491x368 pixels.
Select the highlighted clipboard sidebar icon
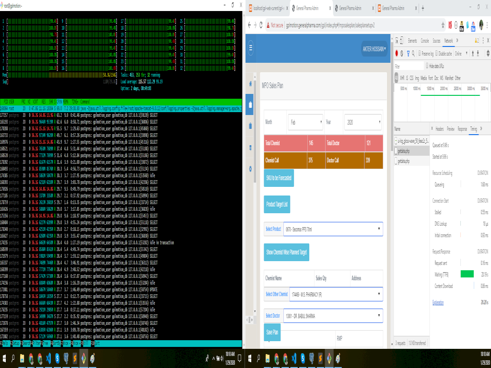click(250, 104)
